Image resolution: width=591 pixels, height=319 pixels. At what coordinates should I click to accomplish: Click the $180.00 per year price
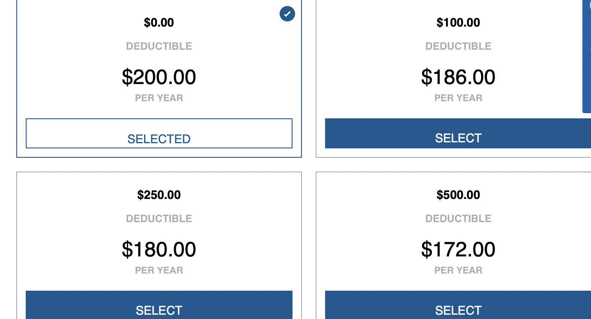(159, 250)
